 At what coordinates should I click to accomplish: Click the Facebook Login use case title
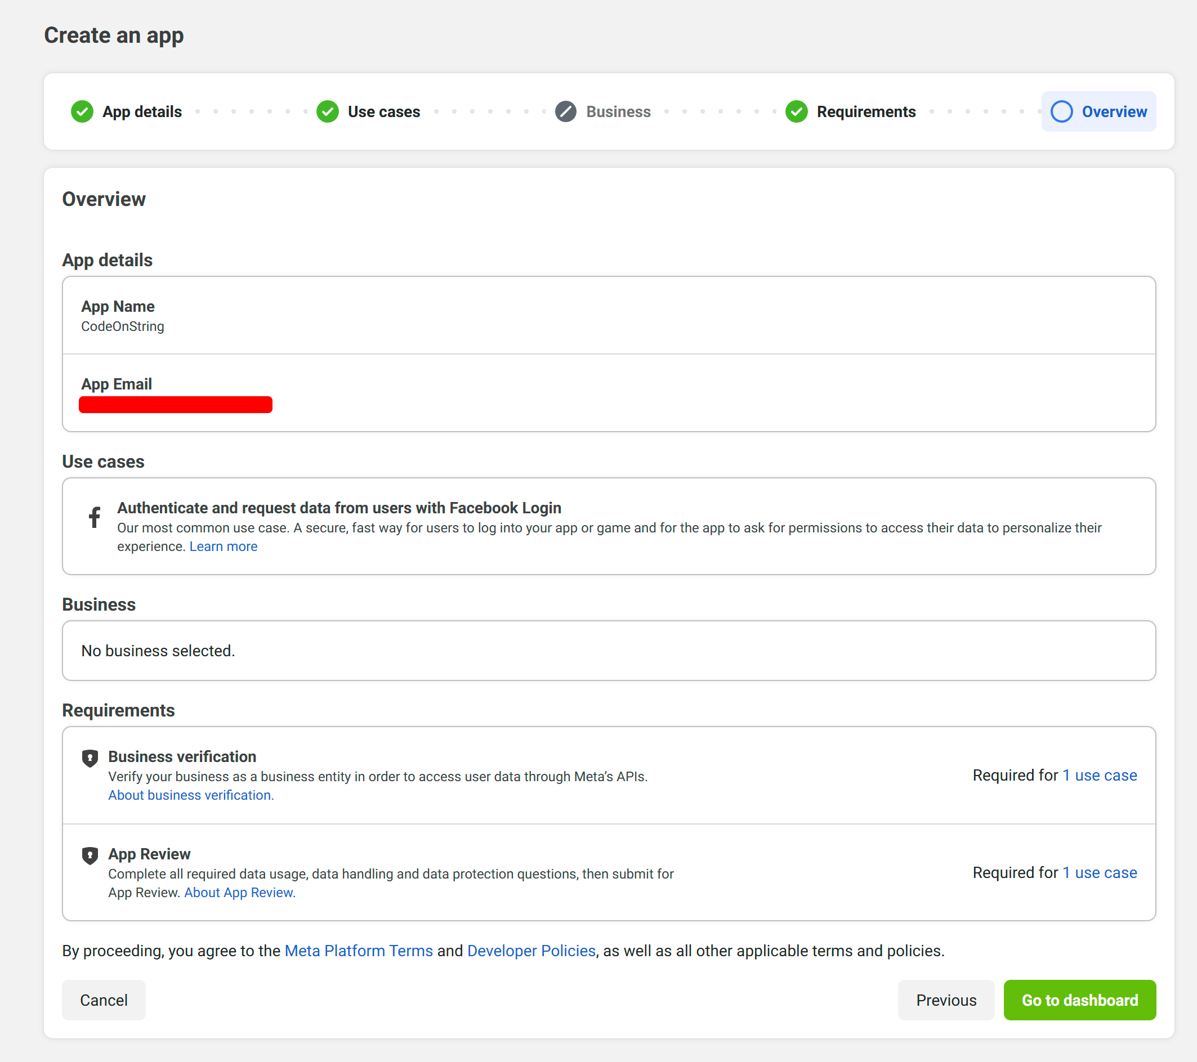coord(339,508)
